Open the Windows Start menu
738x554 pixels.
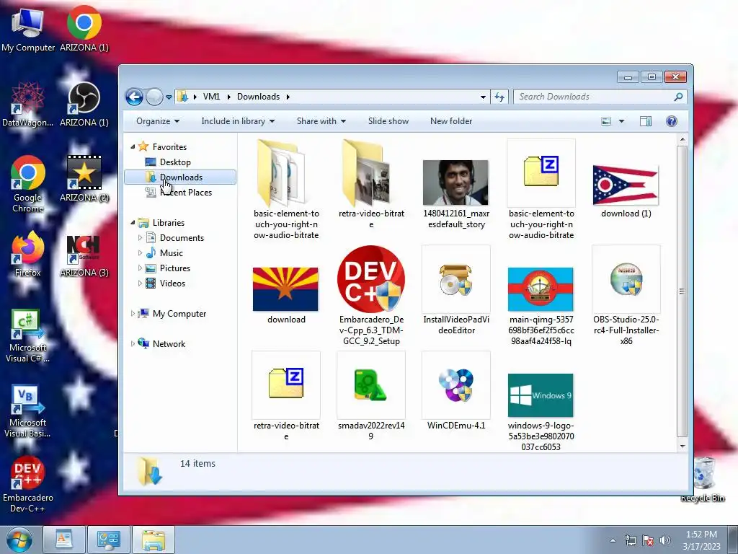point(19,540)
